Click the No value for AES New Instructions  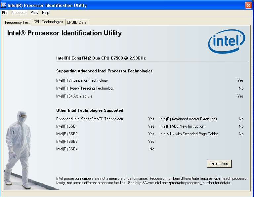241,126
